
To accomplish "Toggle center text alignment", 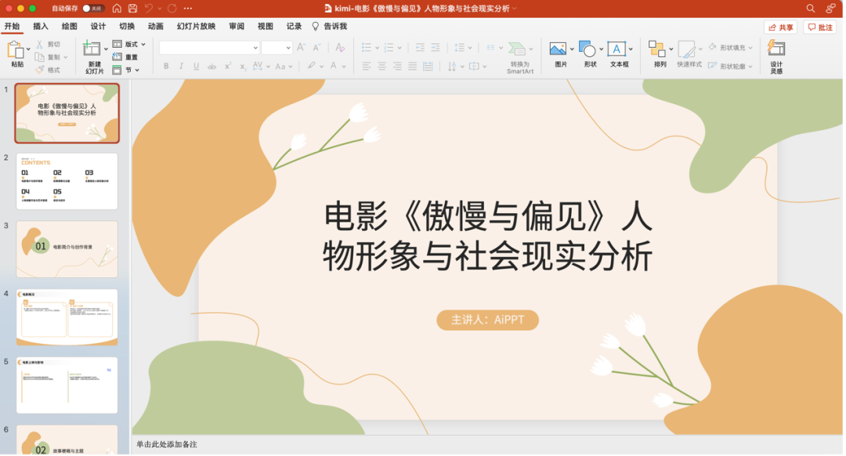I will (x=382, y=66).
